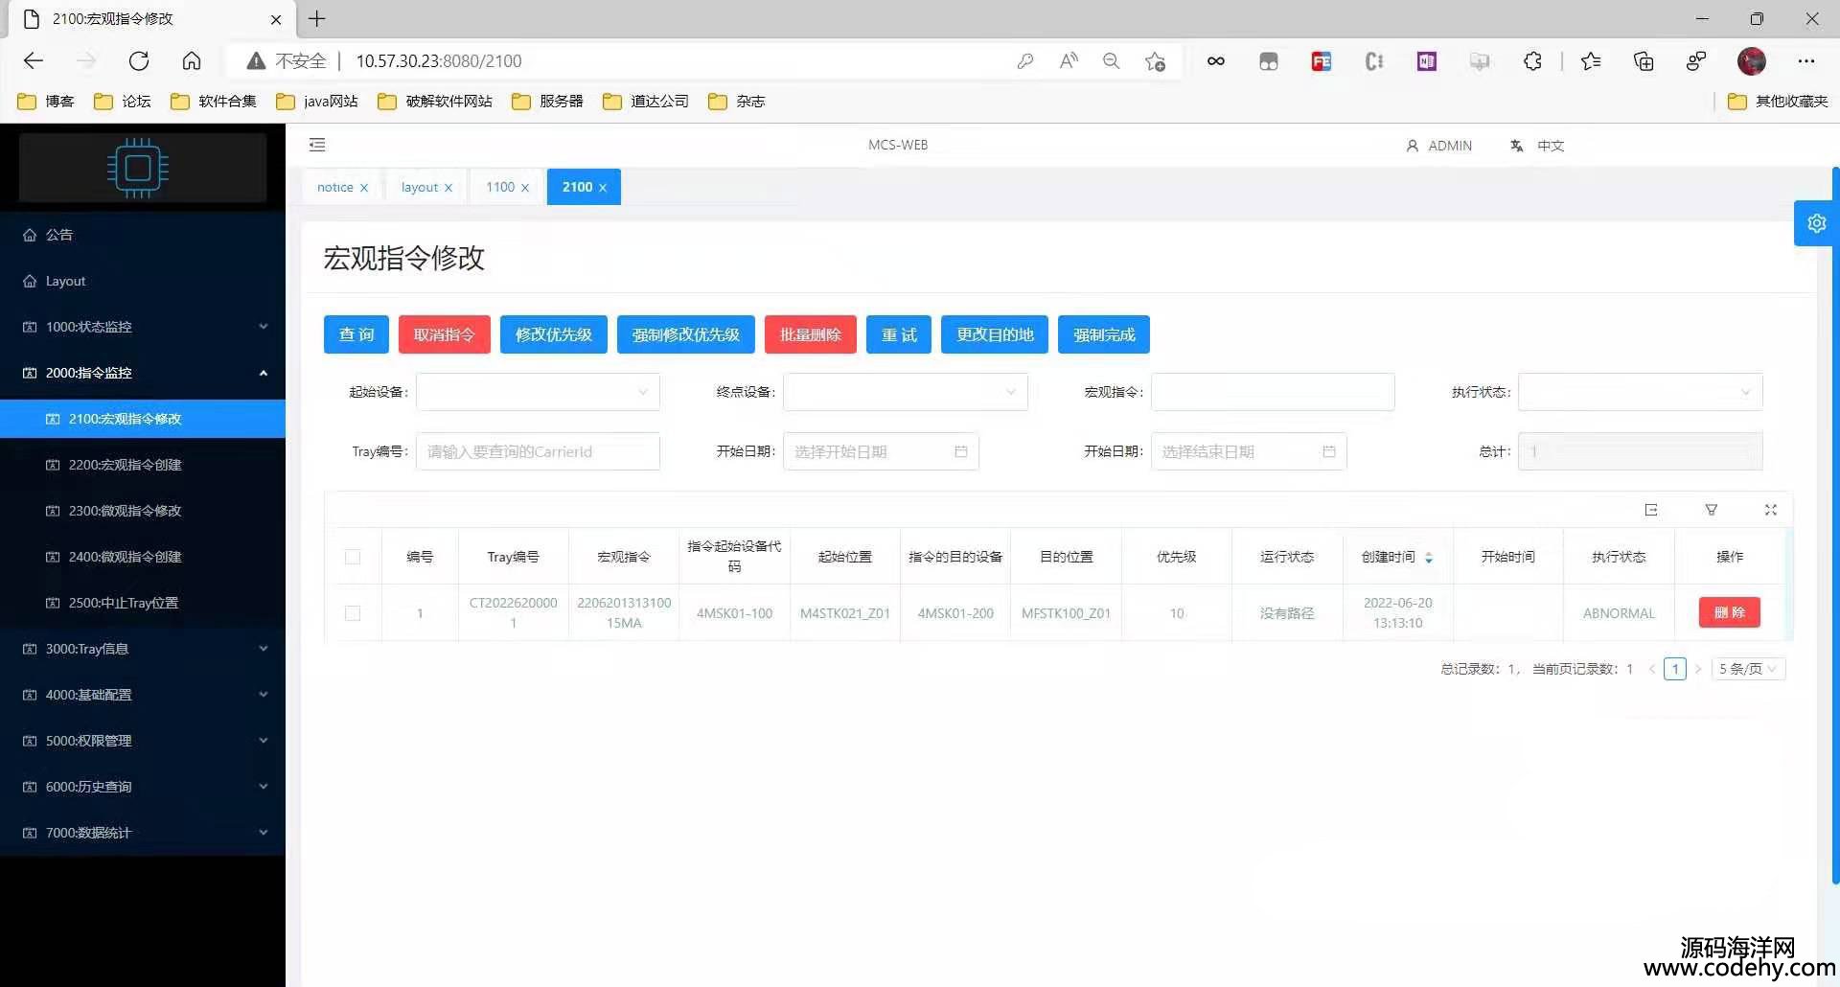Expand 3000:Tray信息 menu
The height and width of the screenshot is (987, 1840).
pos(143,649)
